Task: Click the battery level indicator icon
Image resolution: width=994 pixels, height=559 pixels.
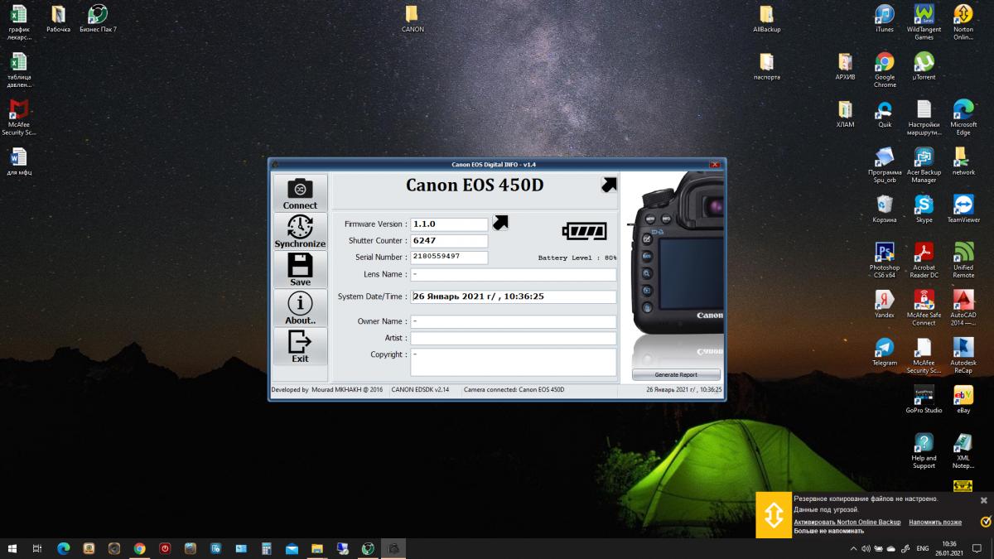Action: coord(584,231)
